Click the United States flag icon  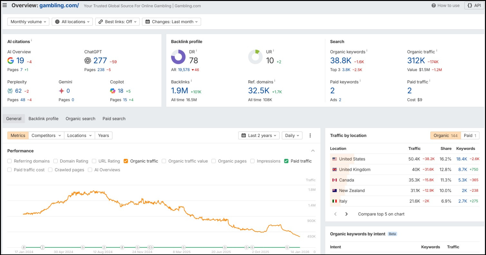(x=335, y=159)
